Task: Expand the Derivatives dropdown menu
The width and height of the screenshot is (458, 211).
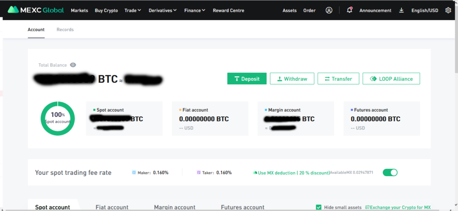Action: click(162, 10)
